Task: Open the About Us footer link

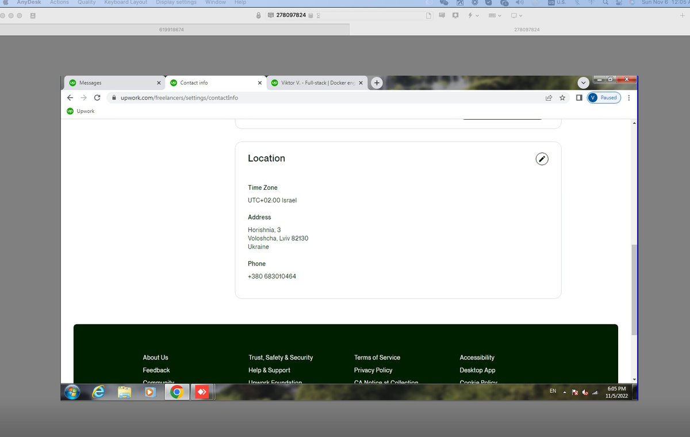Action: 155,358
